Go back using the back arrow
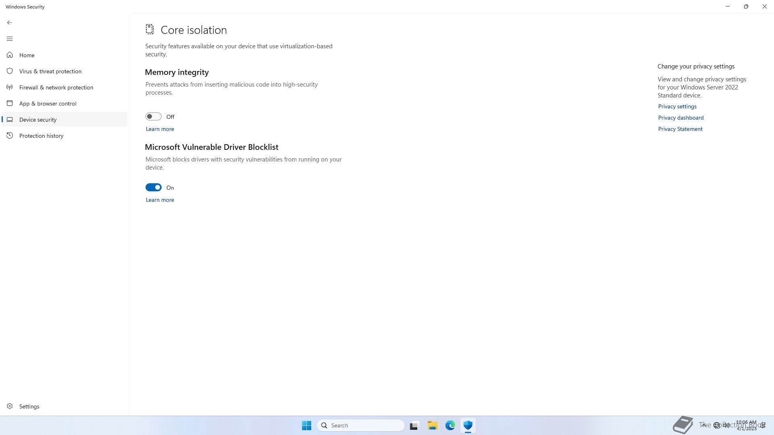Image resolution: width=774 pixels, height=435 pixels. (x=10, y=23)
